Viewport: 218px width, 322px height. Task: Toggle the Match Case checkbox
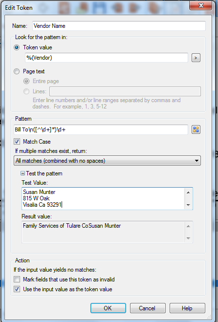[17, 141]
